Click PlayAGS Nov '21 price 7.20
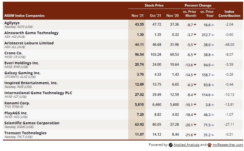Screen dimensions: 244x151 [x=140, y=115]
